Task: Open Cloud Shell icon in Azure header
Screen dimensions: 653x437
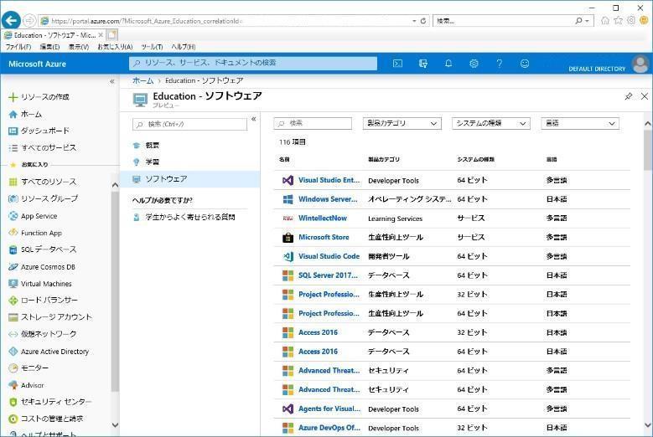Action: point(397,64)
